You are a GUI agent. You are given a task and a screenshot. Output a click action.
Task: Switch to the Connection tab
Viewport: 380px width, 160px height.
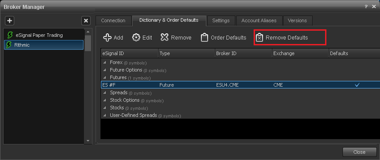(x=113, y=21)
